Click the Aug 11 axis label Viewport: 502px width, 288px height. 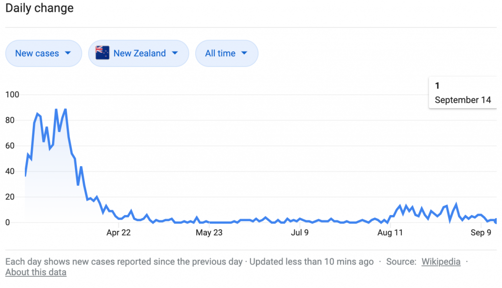coord(390,232)
